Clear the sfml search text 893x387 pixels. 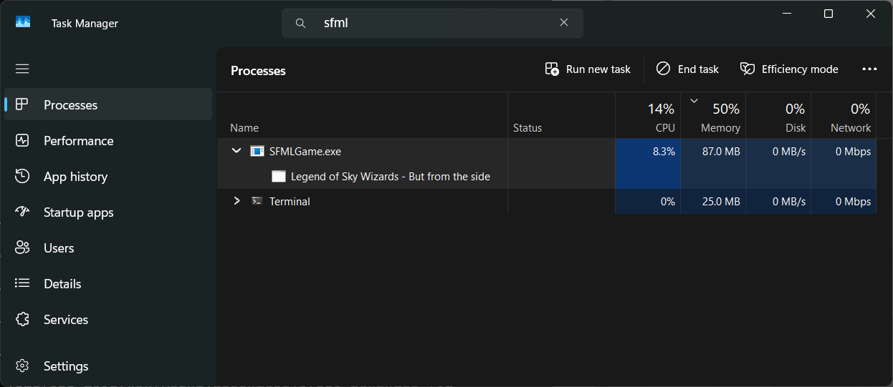[564, 23]
